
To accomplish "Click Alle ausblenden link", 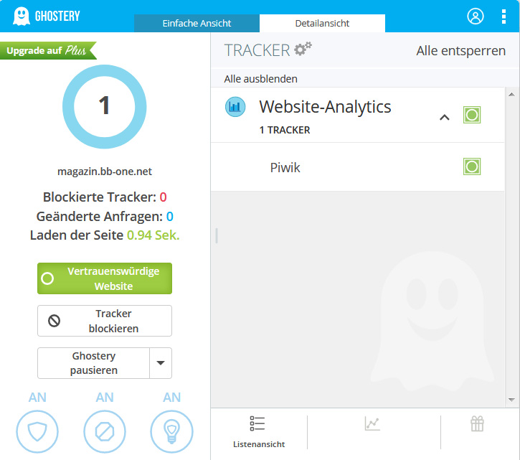I will tap(260, 79).
